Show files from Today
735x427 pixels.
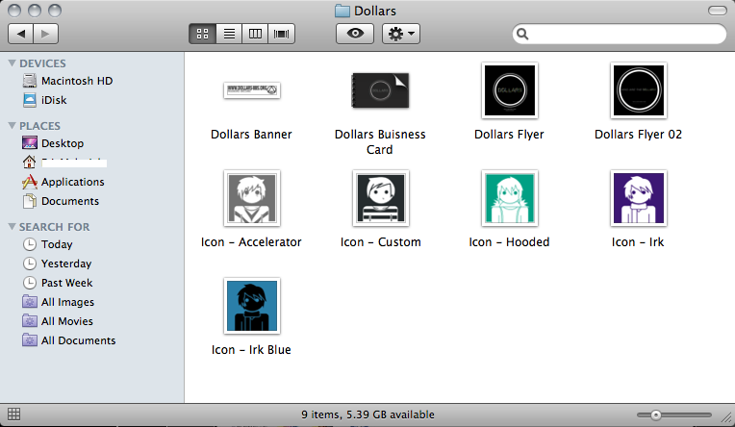(48, 244)
